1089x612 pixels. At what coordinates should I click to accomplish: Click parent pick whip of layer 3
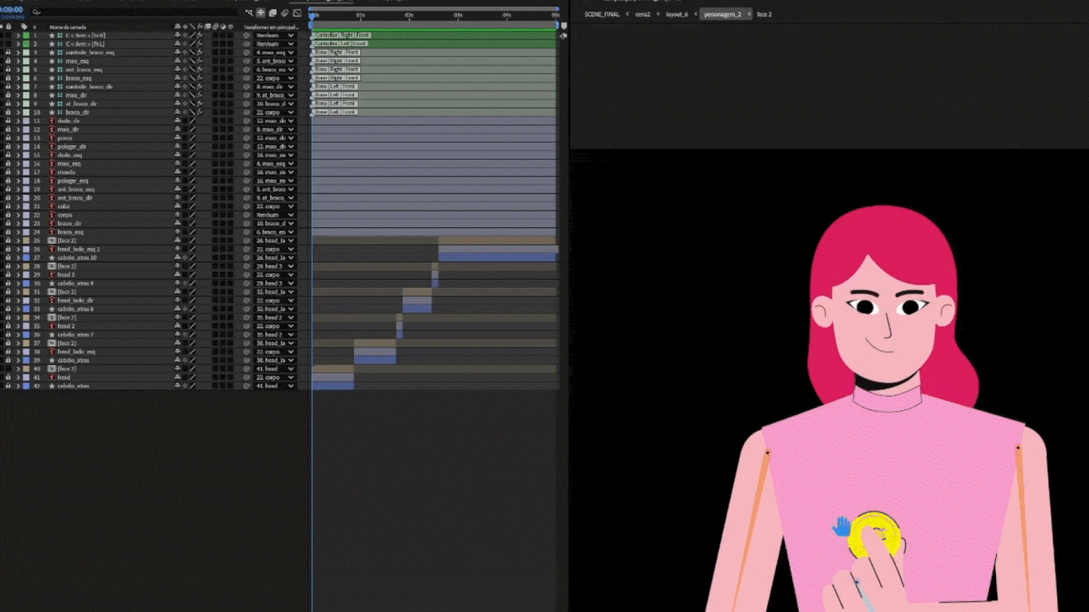247,52
